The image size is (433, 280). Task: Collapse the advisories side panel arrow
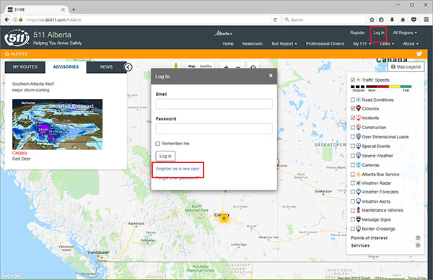[x=128, y=67]
